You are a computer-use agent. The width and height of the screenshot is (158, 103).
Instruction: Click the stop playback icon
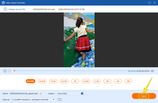[9, 71]
